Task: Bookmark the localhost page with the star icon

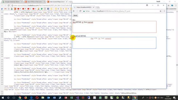Action: (160, 11)
